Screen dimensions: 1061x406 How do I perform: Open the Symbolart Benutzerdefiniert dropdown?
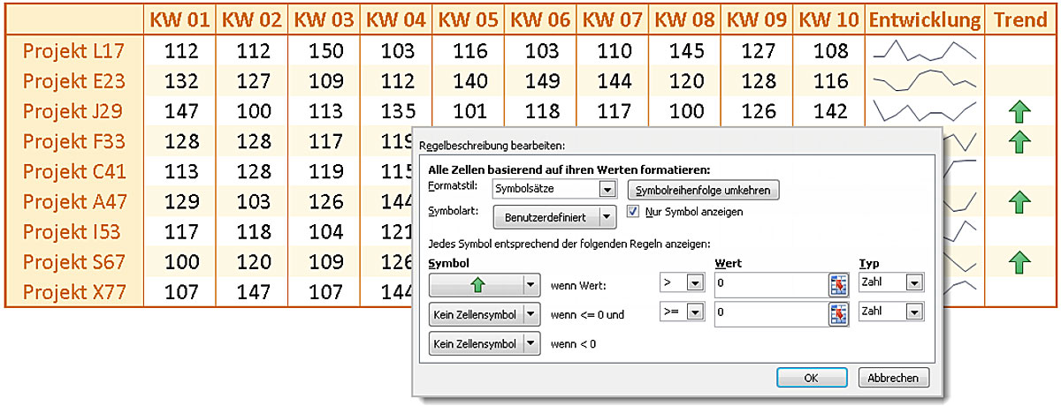(607, 216)
